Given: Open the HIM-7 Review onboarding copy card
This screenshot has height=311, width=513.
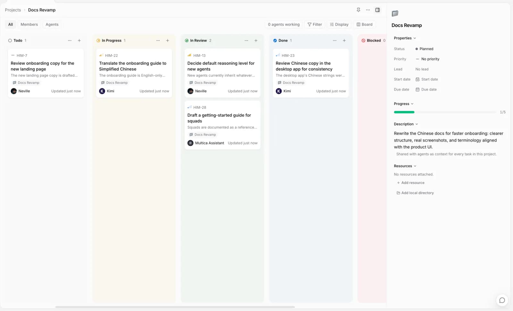Looking at the screenshot, I should [46, 73].
